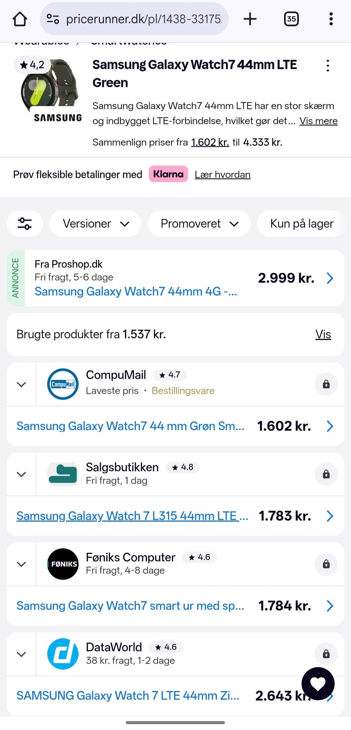Click the Vis mere description link
Viewport: 351px width, 730px height.
318,121
